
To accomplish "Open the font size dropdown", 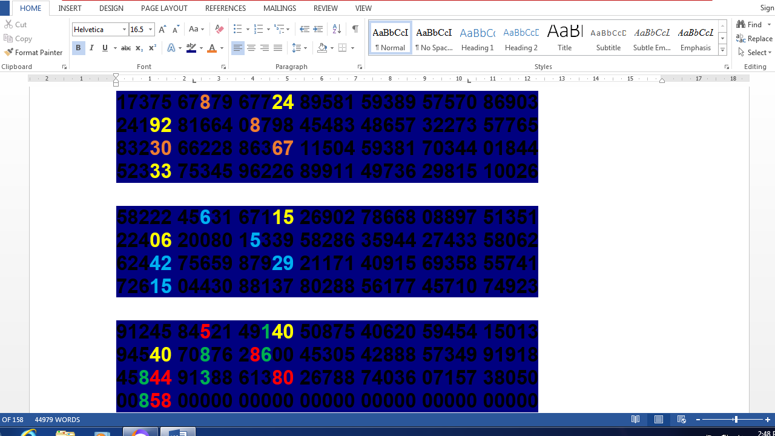I will pos(150,29).
